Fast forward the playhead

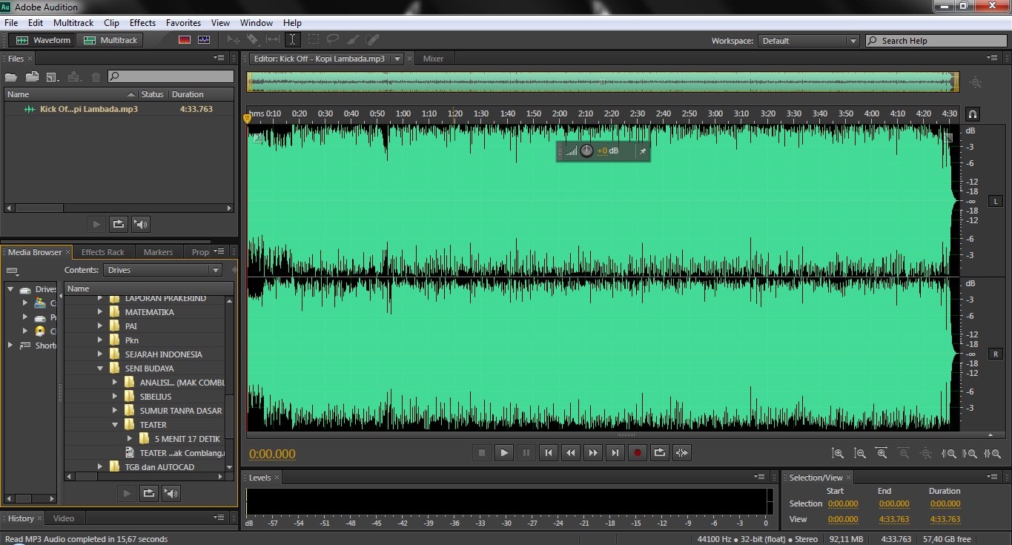[593, 452]
